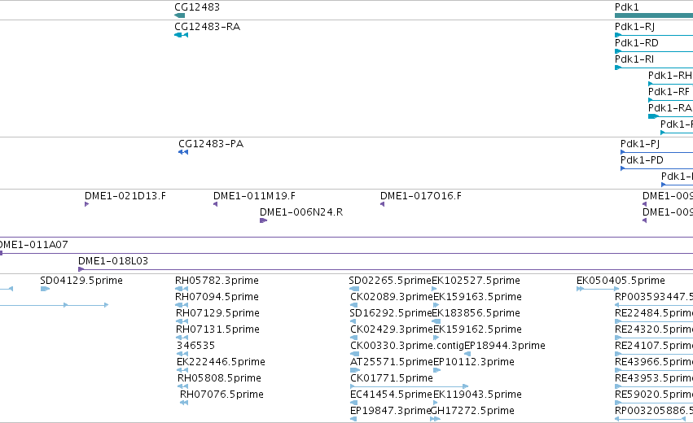Select the EK102527.5prime EST label
This screenshot has height=423, width=693.
[x=476, y=281]
